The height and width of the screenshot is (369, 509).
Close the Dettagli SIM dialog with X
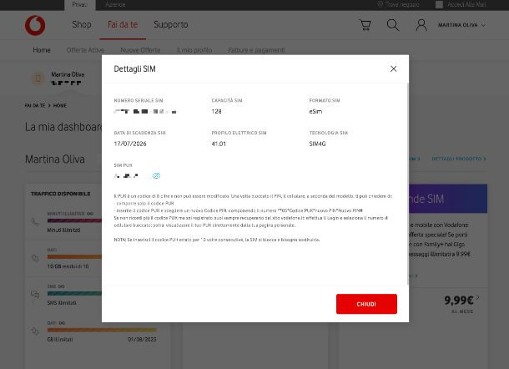pyautogui.click(x=394, y=68)
